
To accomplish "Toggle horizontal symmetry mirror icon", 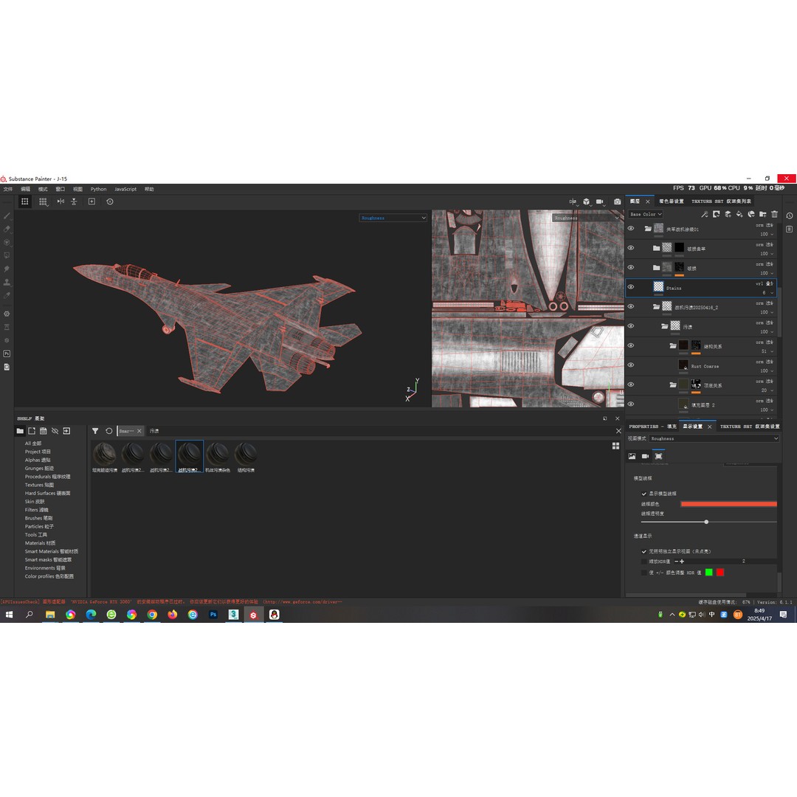I will tap(61, 201).
